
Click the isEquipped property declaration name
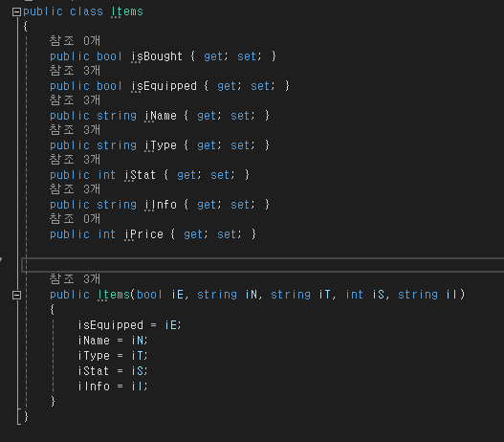[x=164, y=86]
